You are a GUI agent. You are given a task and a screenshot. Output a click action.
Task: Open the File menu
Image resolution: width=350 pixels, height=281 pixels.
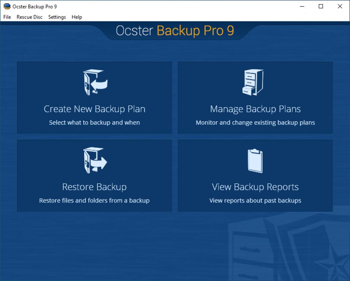click(x=7, y=17)
